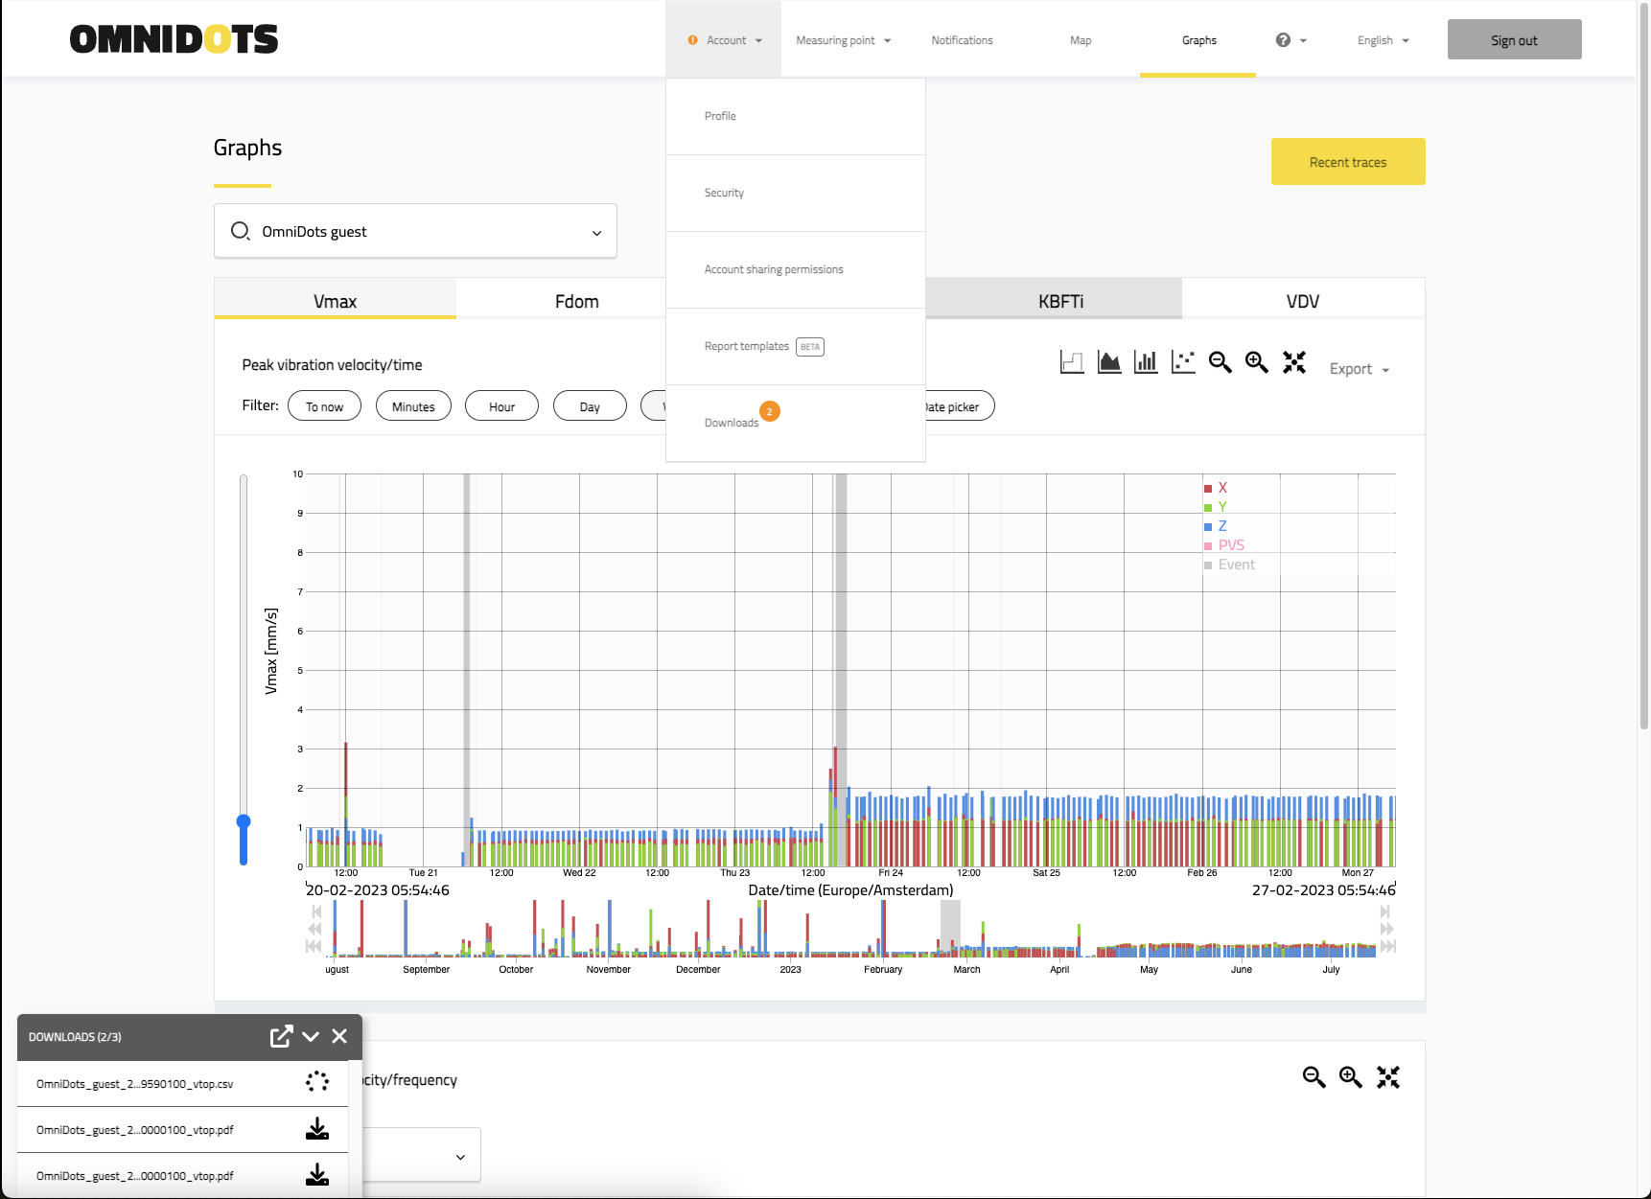Expand the Export dropdown
This screenshot has height=1199, width=1651.
1359,369
